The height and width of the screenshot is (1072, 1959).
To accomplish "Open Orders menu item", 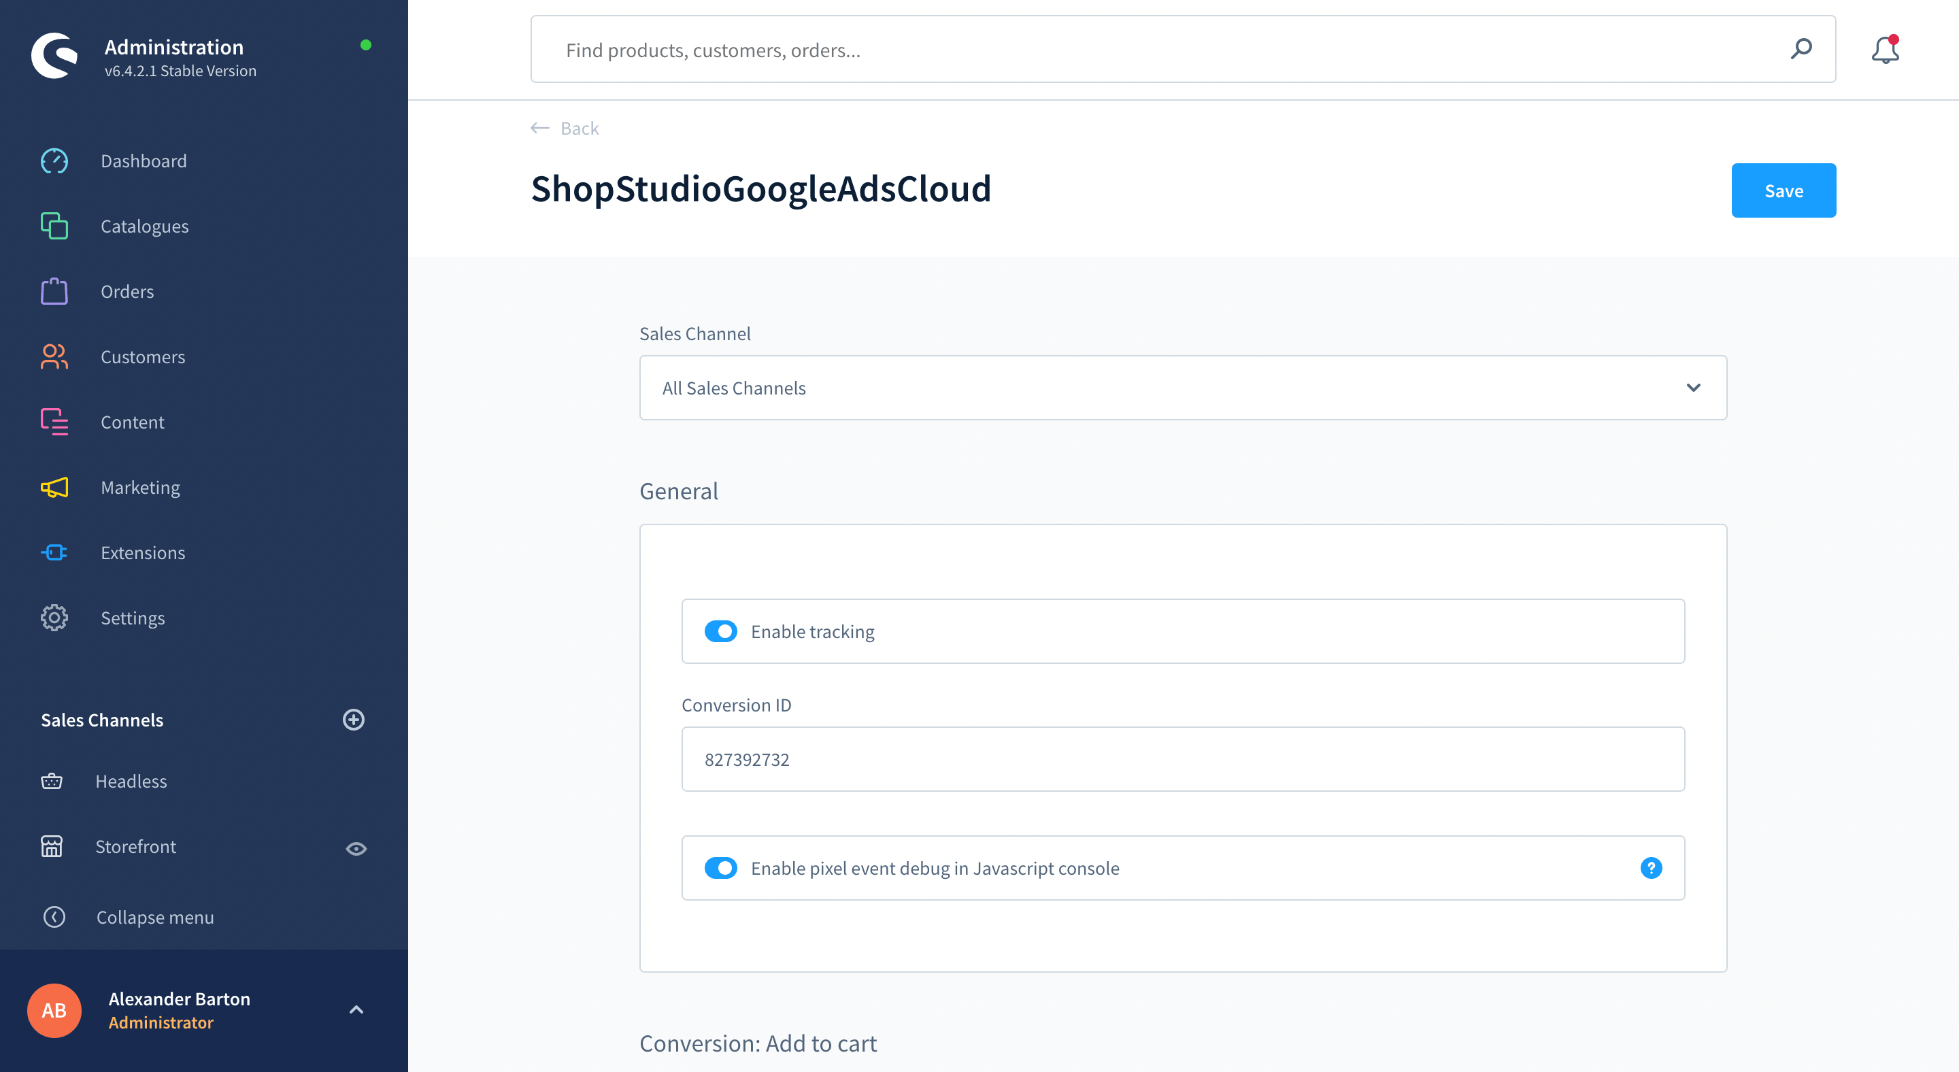I will click(127, 292).
